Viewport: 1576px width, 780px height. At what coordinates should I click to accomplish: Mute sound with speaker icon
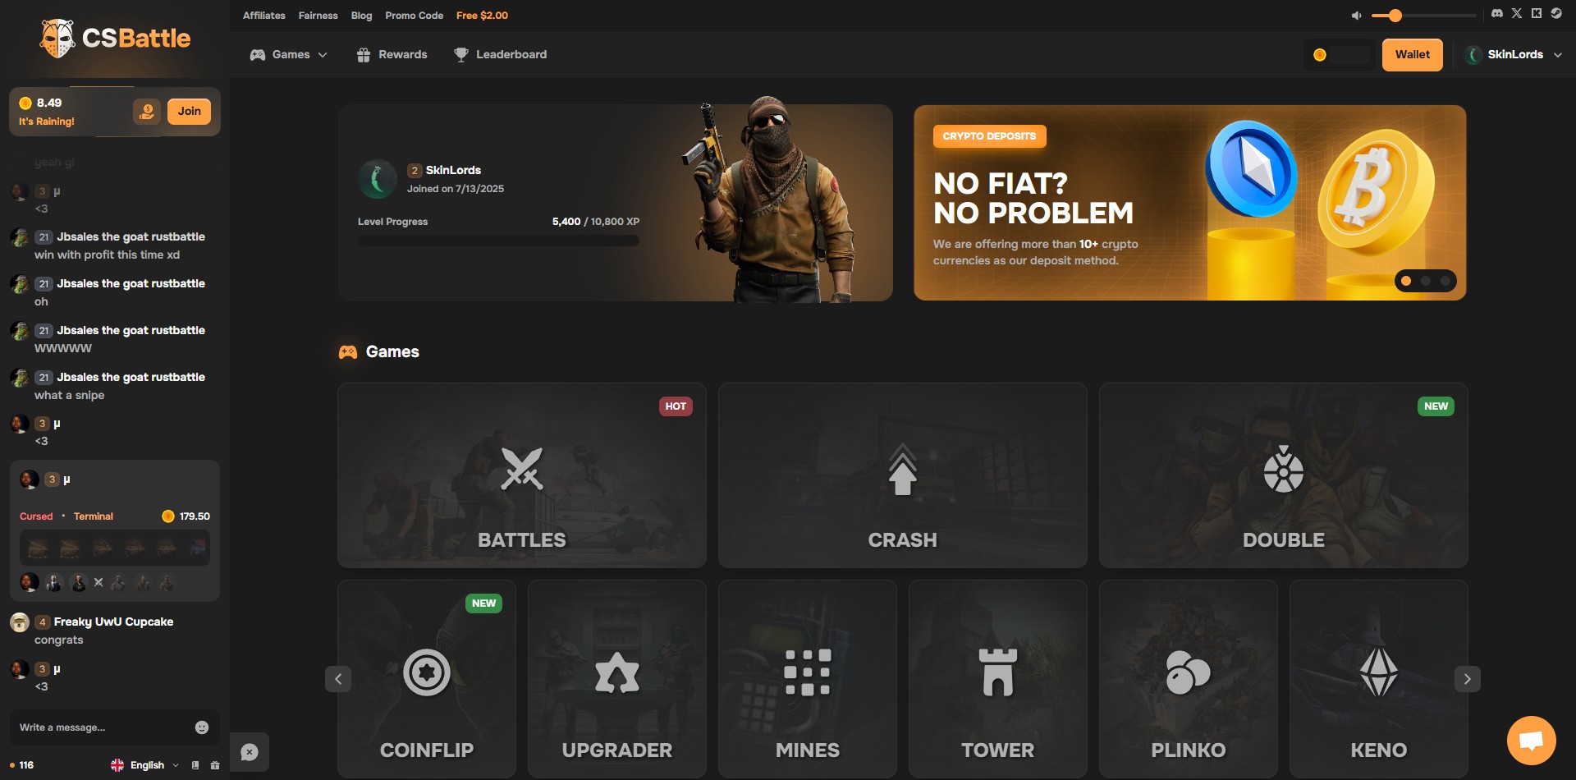point(1356,16)
